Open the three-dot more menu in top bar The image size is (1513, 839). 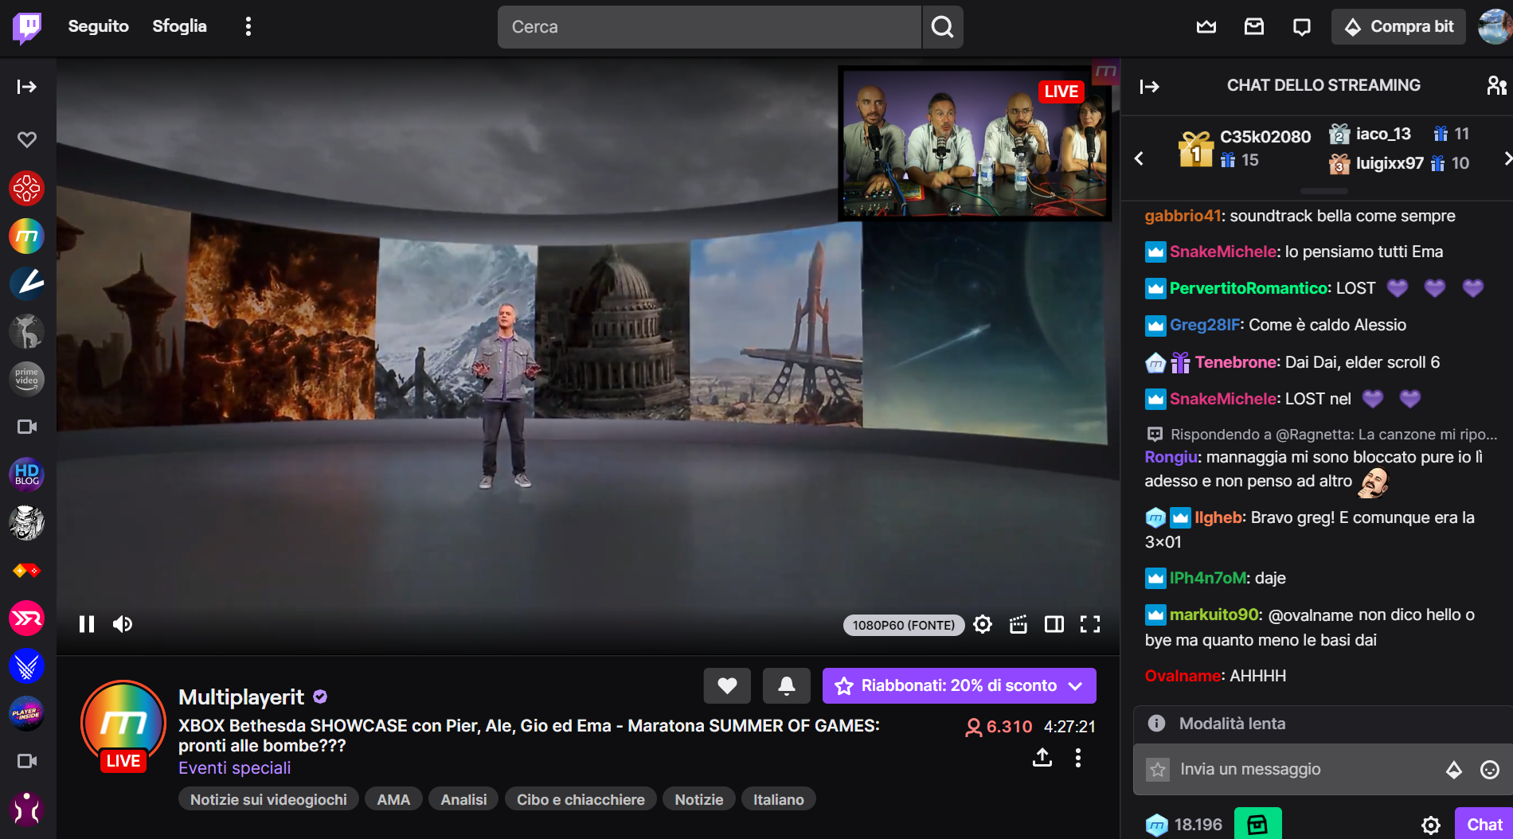(x=248, y=26)
